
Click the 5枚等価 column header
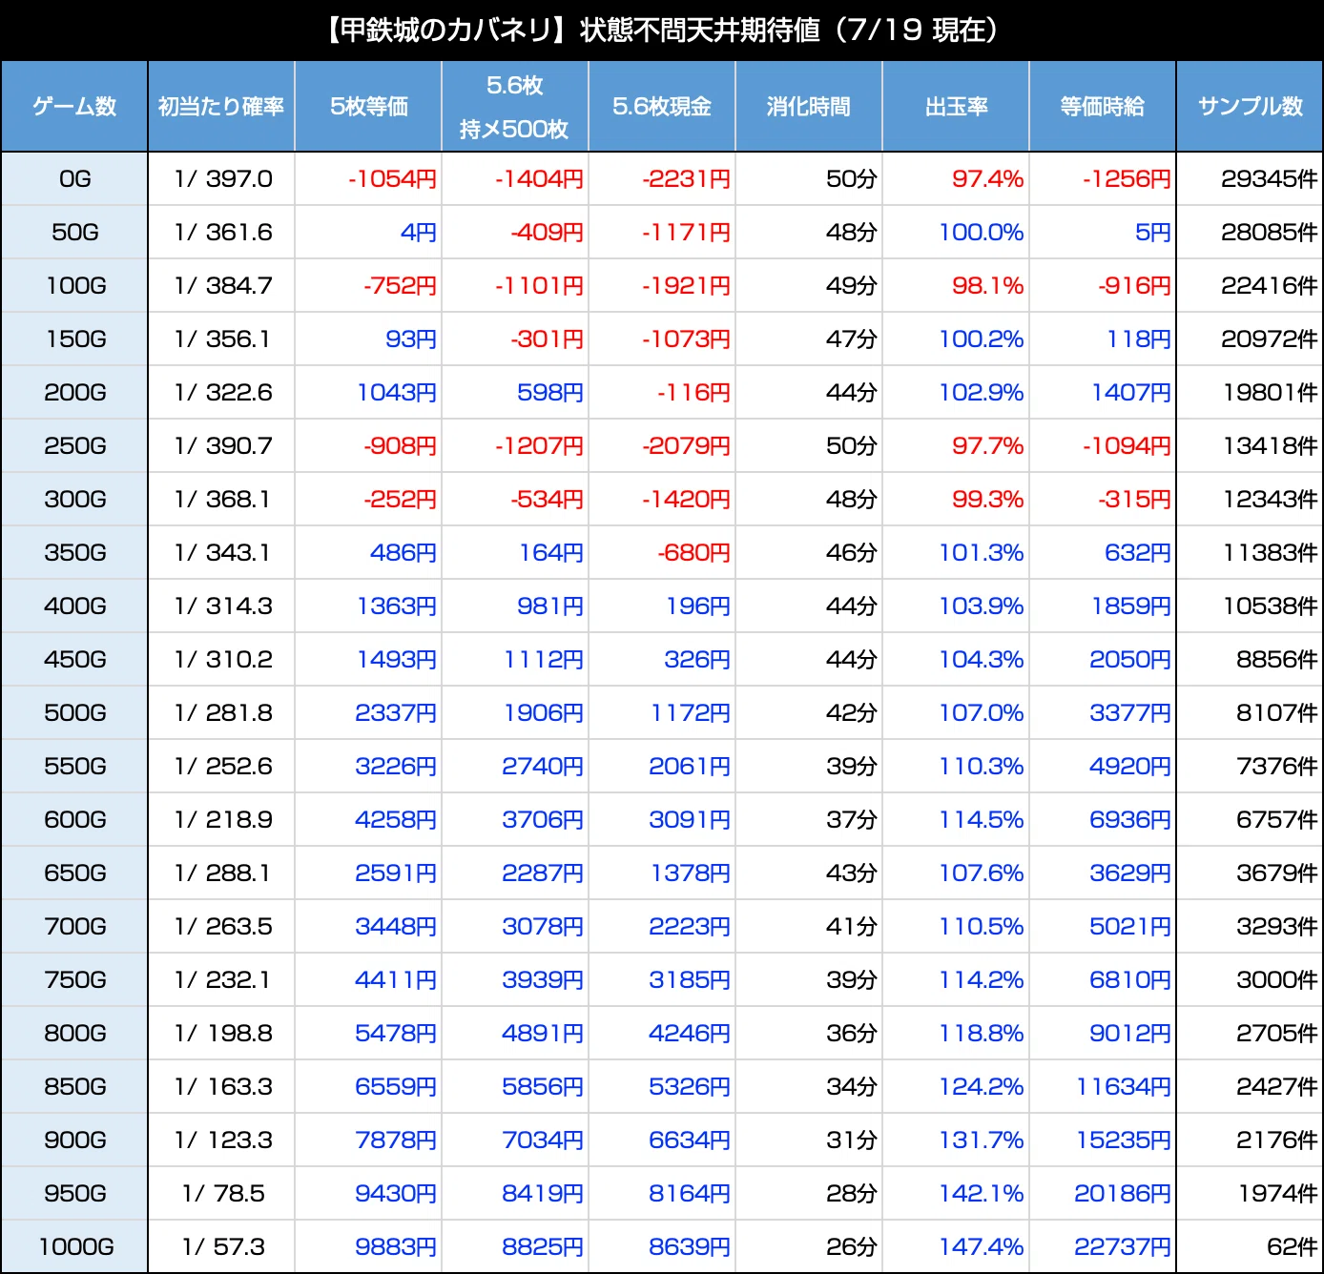coord(368,107)
